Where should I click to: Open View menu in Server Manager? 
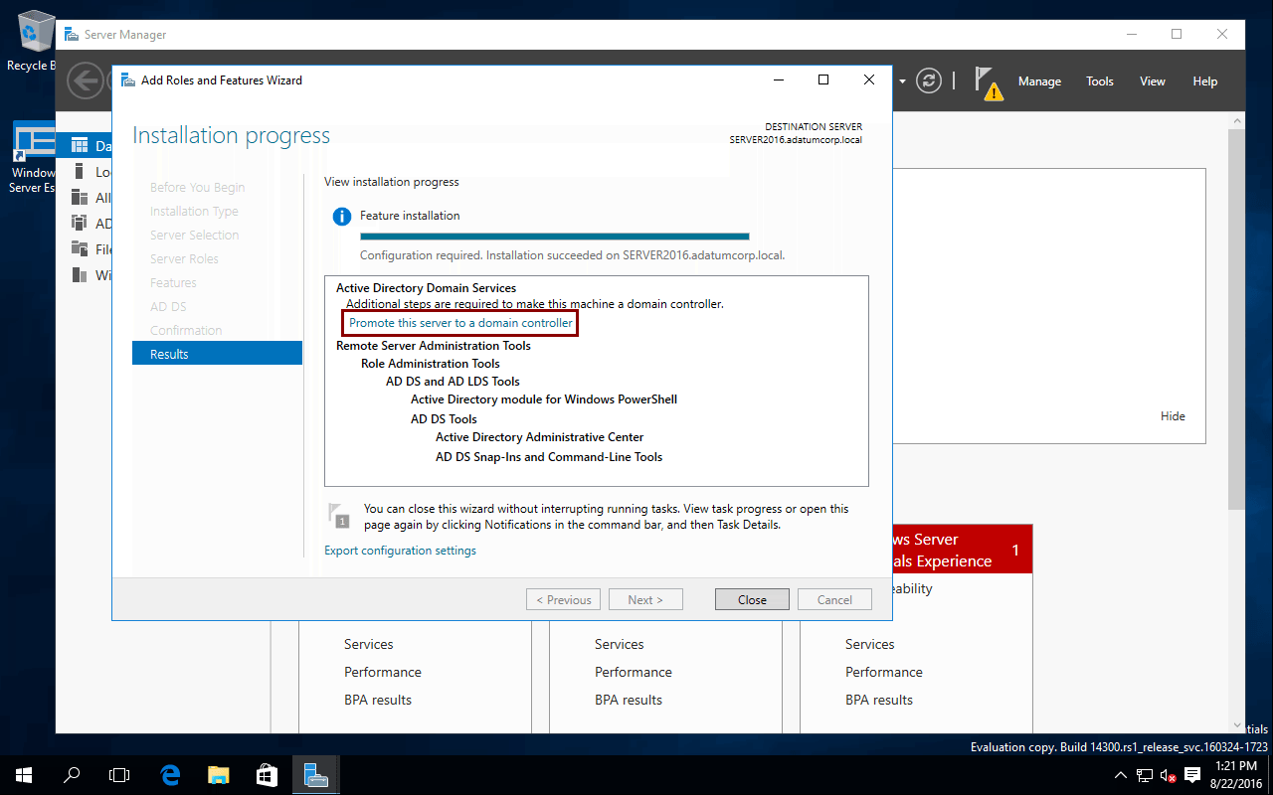[1153, 81]
